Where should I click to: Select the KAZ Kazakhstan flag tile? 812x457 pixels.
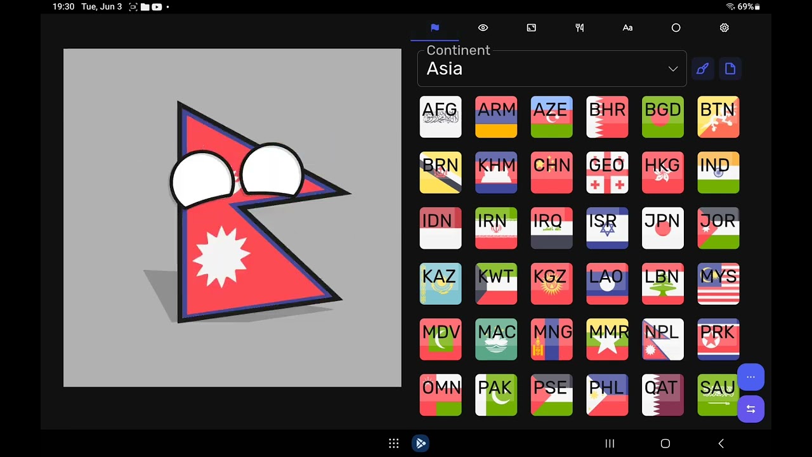tap(440, 284)
